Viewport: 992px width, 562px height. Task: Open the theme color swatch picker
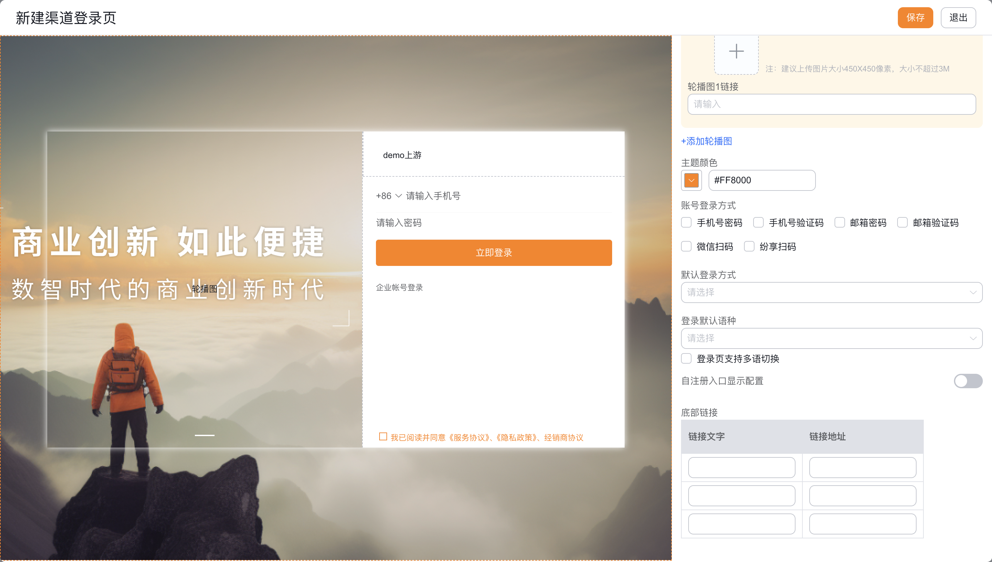tap(691, 180)
